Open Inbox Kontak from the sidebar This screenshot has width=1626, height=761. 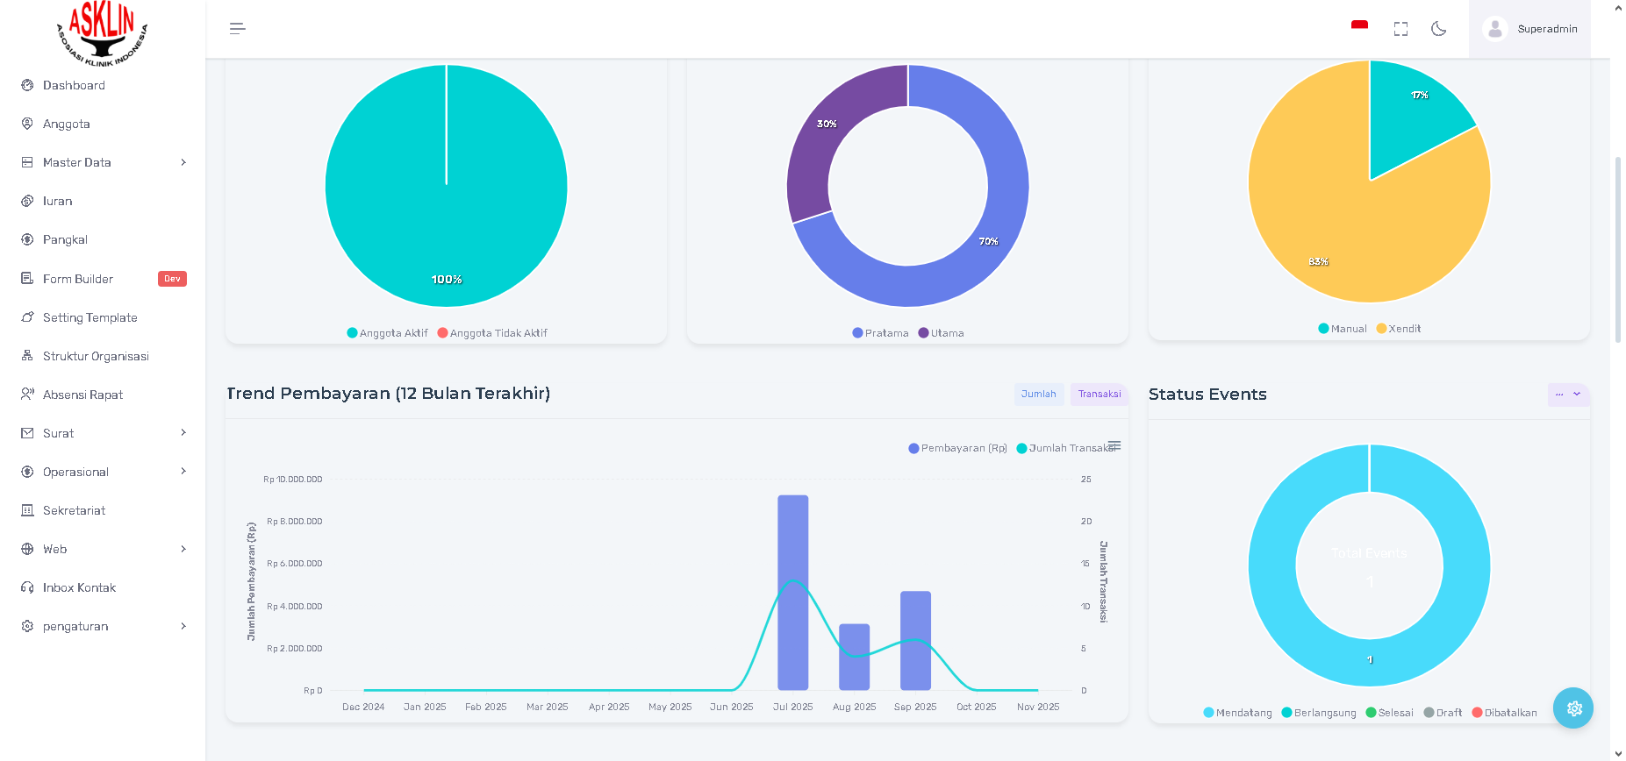(x=79, y=587)
